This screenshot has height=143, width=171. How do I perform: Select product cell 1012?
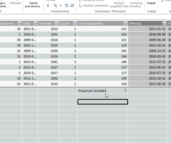(48, 29)
